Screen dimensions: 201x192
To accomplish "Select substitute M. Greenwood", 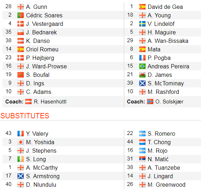I will coord(167,185).
